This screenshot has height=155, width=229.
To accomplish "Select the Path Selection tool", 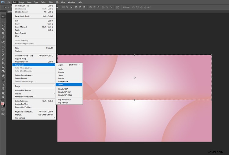I will point(3,84).
